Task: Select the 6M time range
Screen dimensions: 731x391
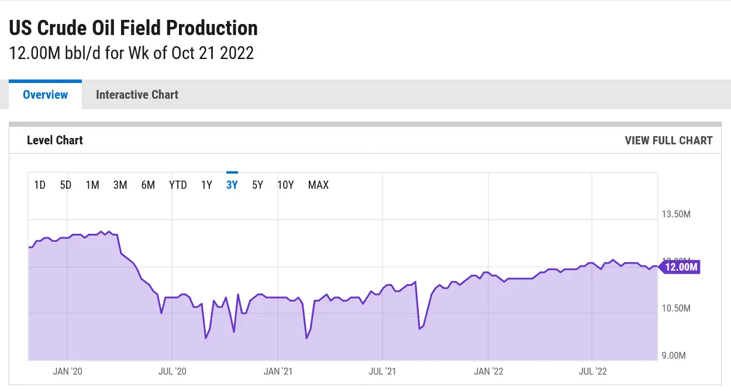Action: 148,185
